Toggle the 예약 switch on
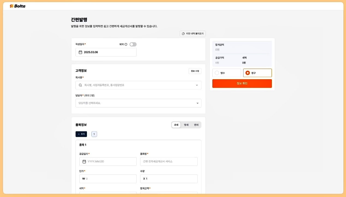The height and width of the screenshot is (197, 346). (133, 44)
